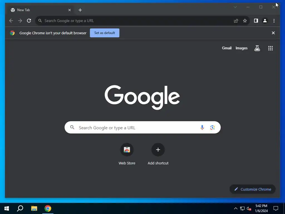Screen dimensions: 285x214
Task: Open the Images link
Action: coord(241,48)
